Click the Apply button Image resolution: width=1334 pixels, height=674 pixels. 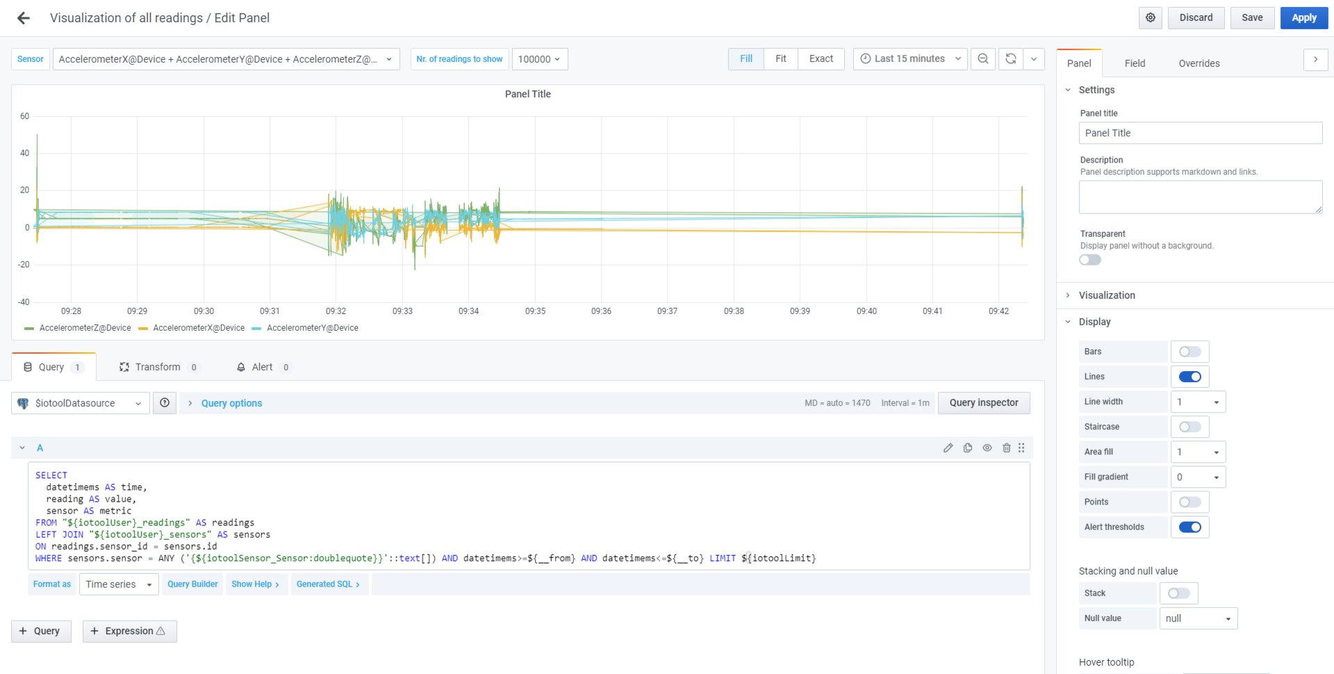1304,18
